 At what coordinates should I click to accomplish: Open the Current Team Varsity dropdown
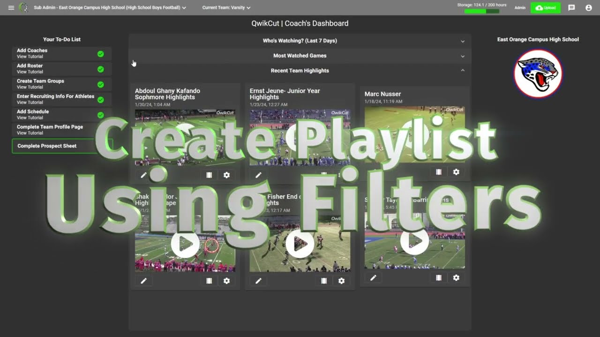[x=226, y=7]
